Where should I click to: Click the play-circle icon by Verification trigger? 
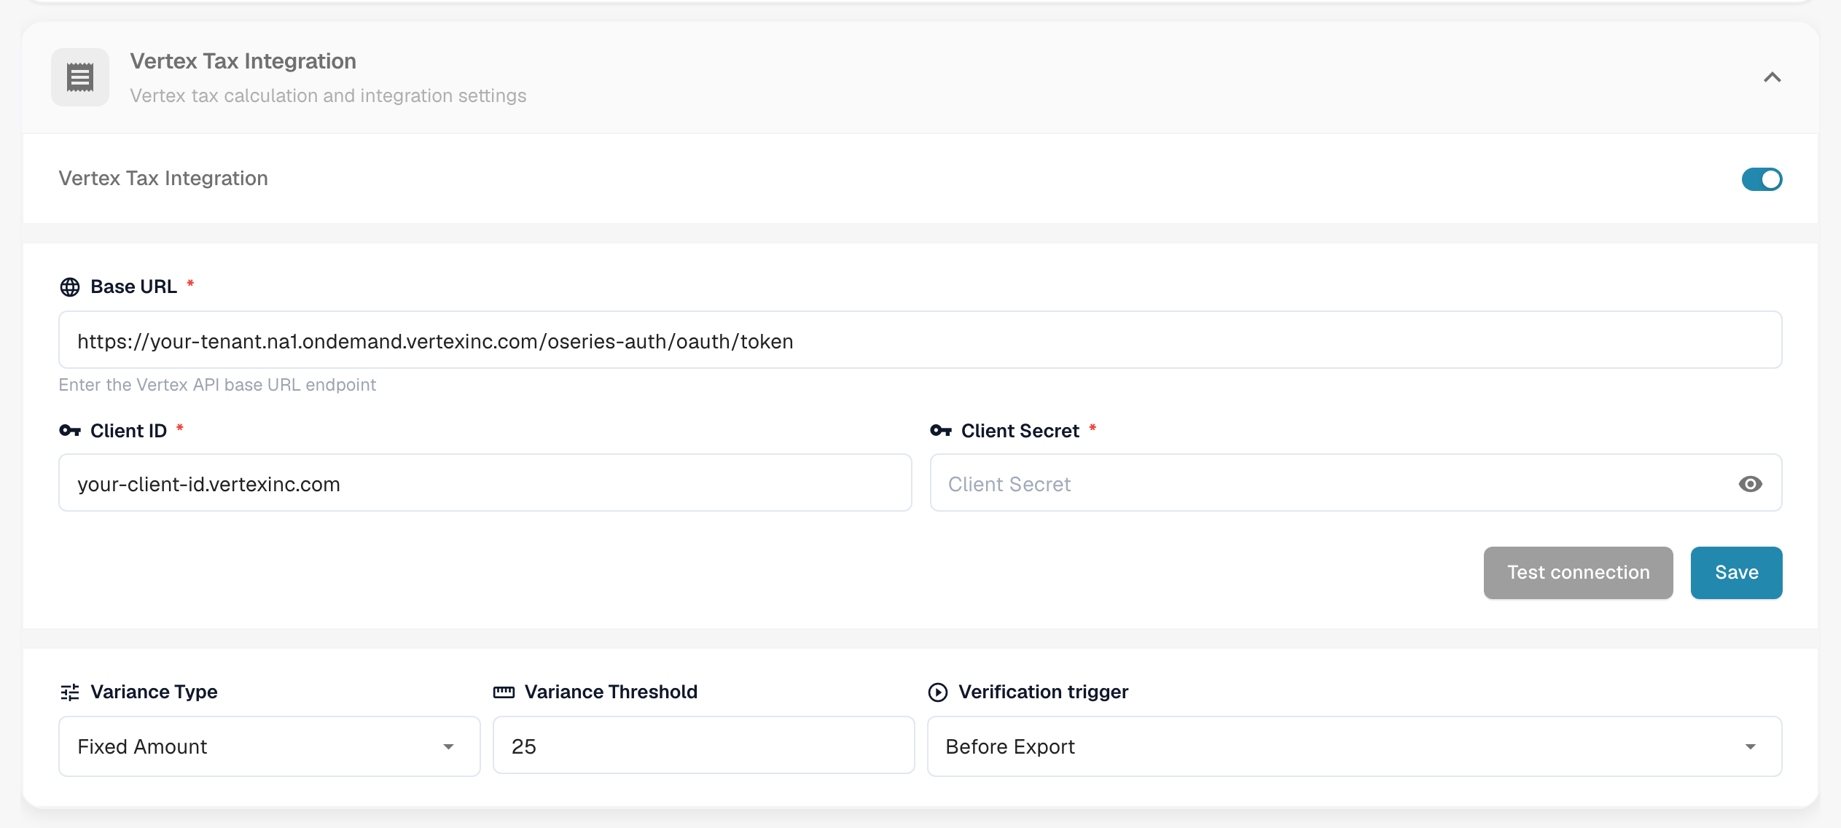(x=938, y=692)
